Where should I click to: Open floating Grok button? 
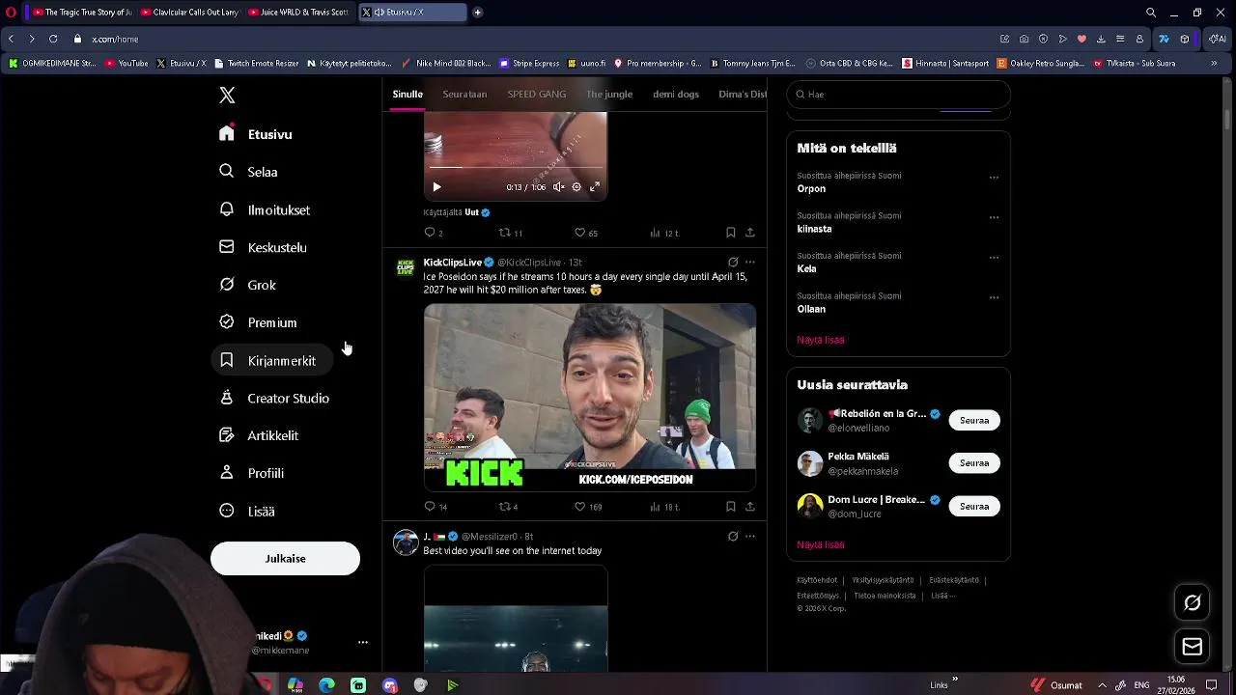[1192, 602]
